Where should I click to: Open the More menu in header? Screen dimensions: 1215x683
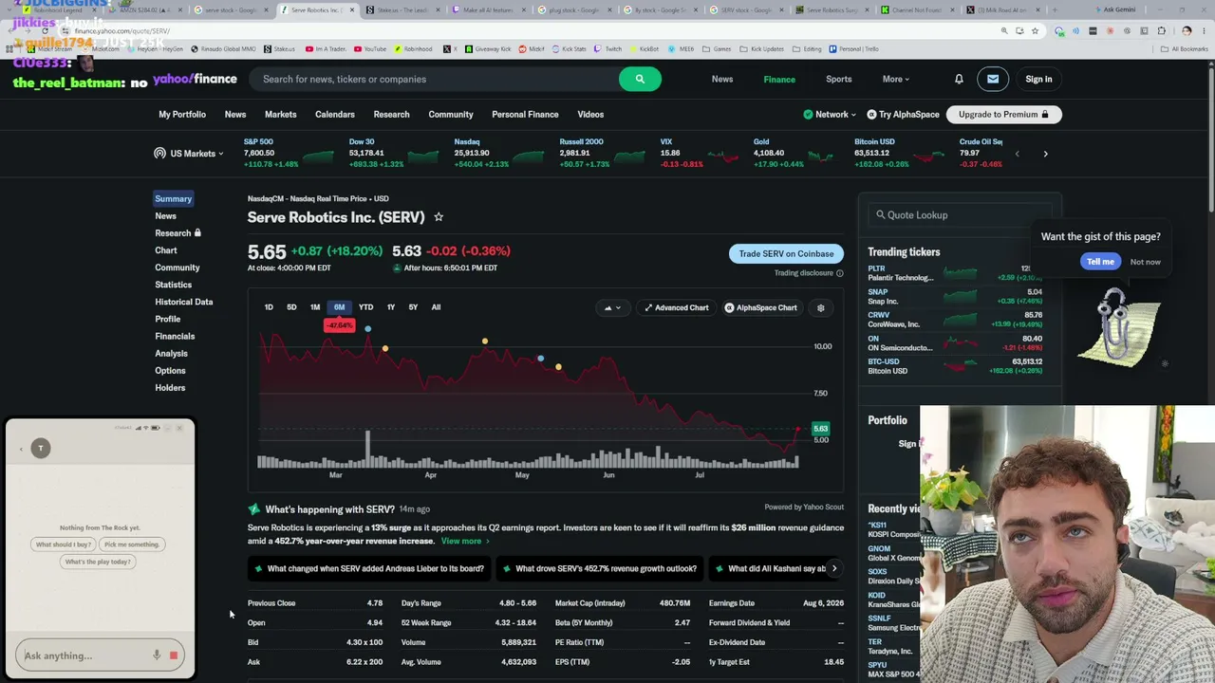(895, 79)
